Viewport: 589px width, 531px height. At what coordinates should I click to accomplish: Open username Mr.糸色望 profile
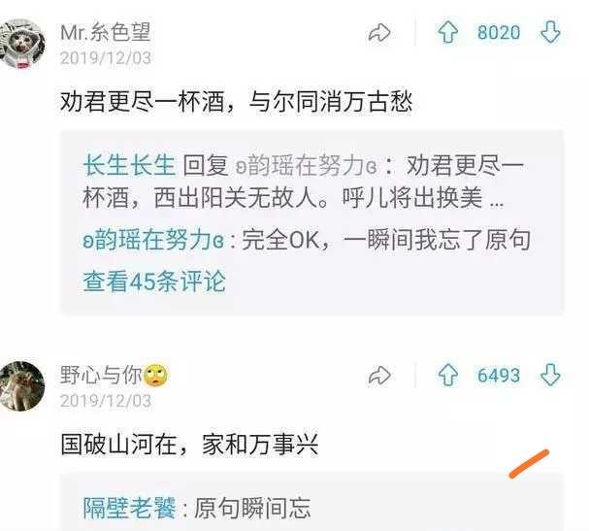[106, 32]
